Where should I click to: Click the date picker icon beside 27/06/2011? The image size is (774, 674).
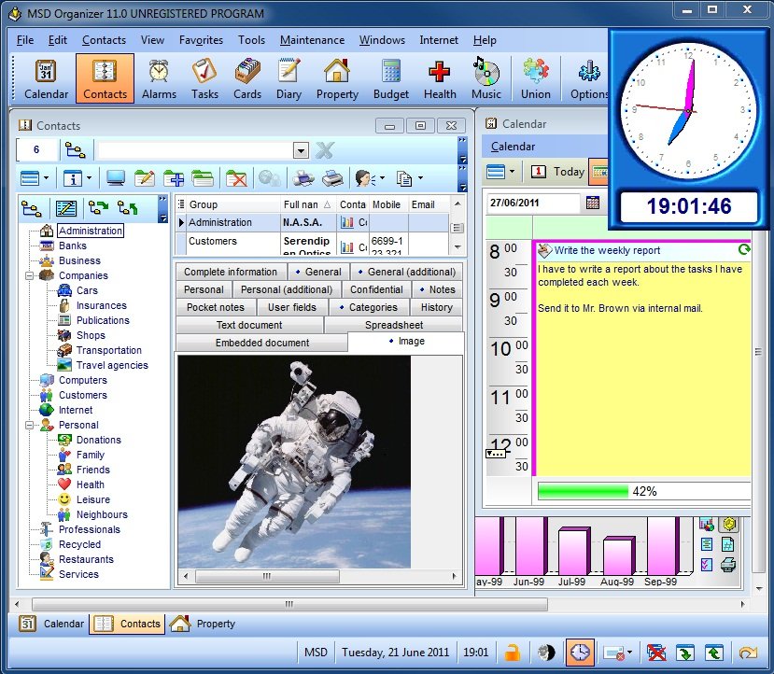[592, 203]
